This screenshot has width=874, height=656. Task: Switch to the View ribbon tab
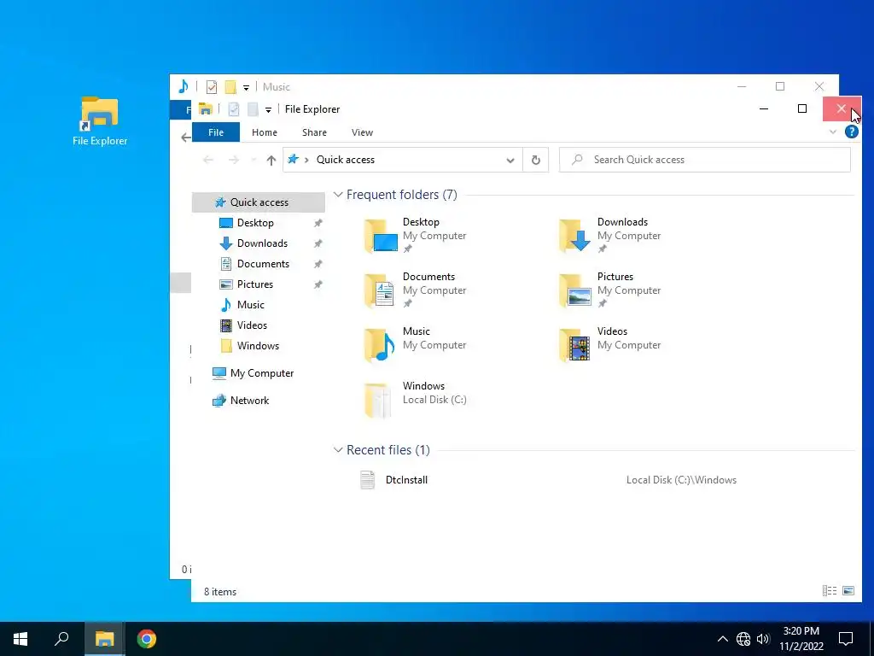coord(362,132)
